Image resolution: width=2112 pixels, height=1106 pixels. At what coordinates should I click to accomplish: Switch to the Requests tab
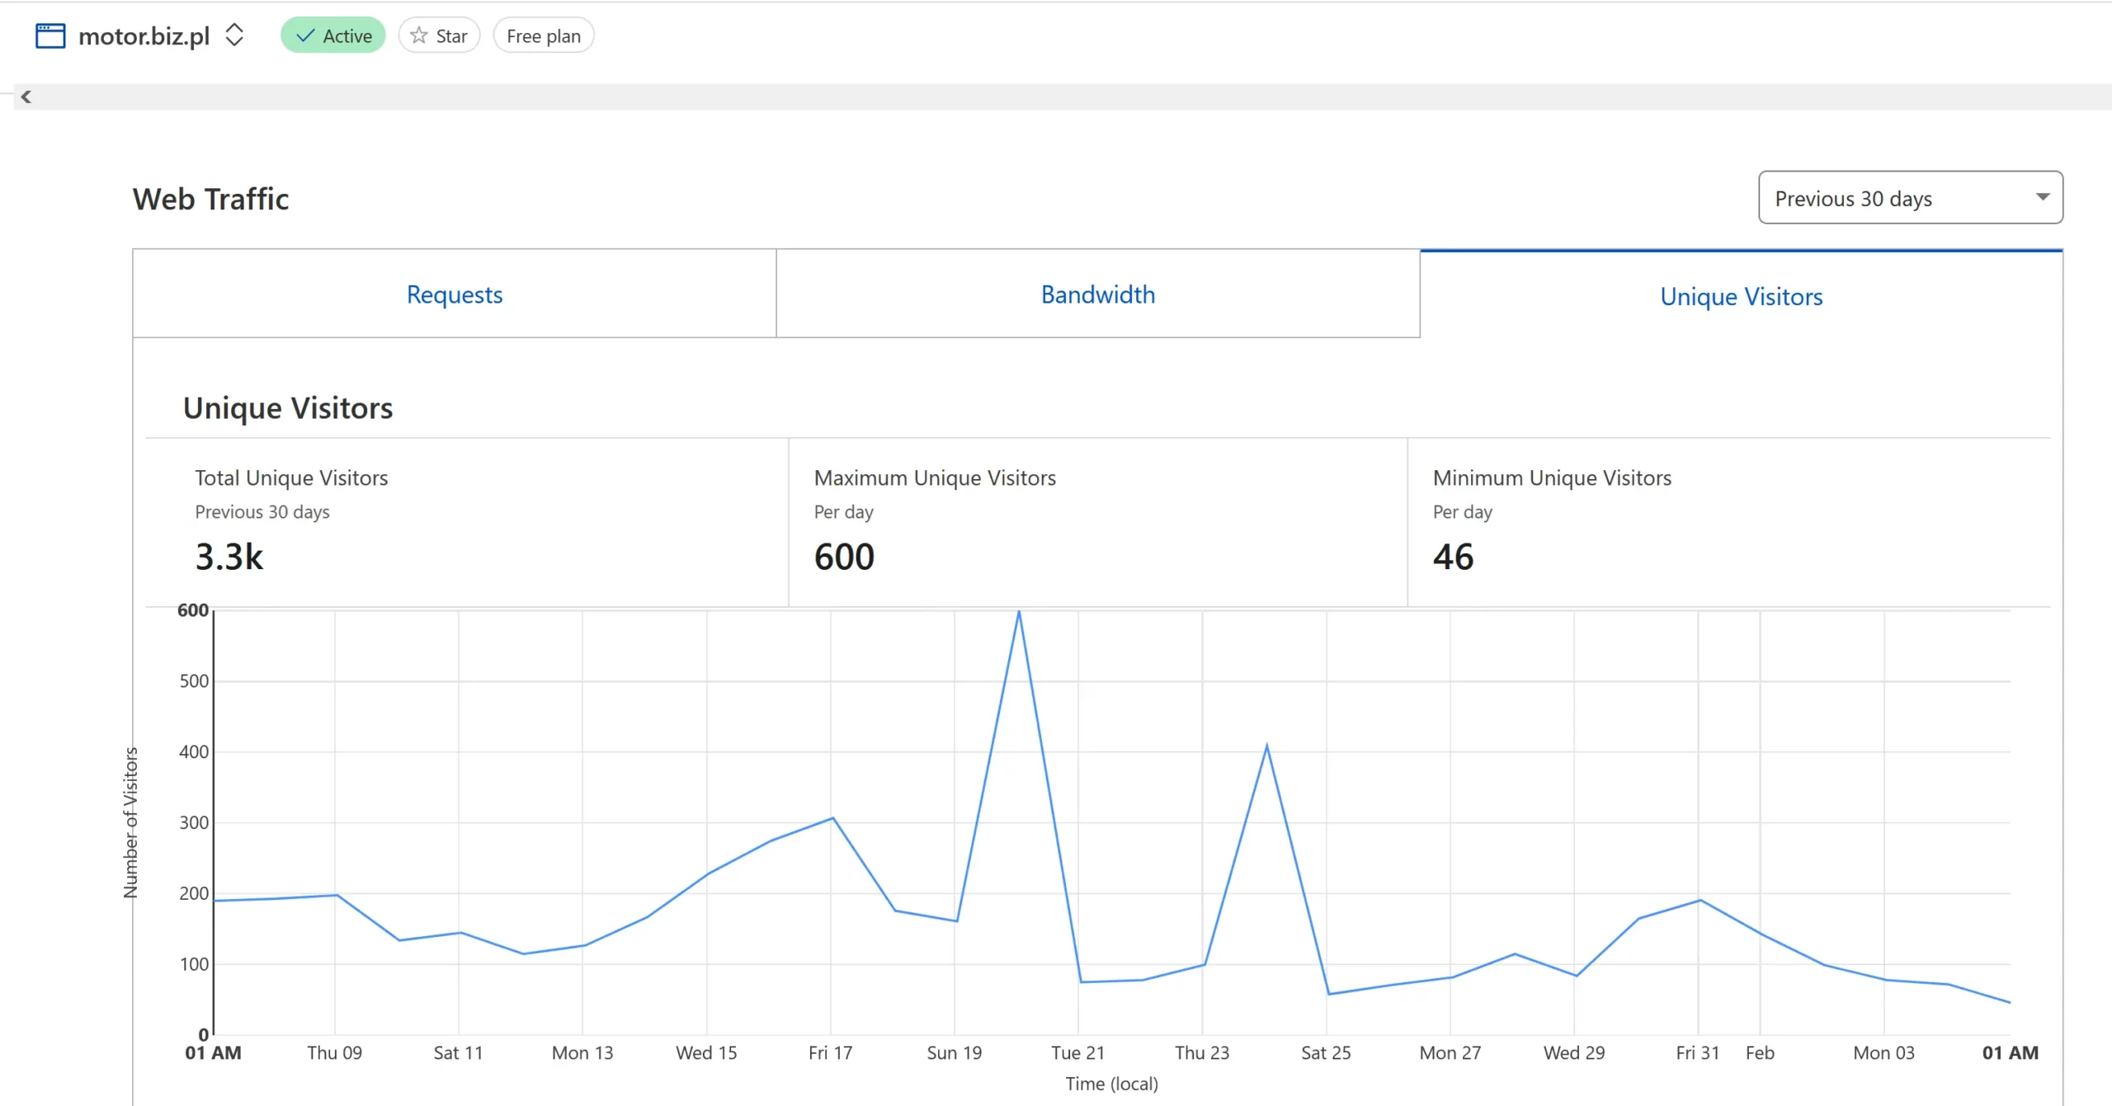455,294
